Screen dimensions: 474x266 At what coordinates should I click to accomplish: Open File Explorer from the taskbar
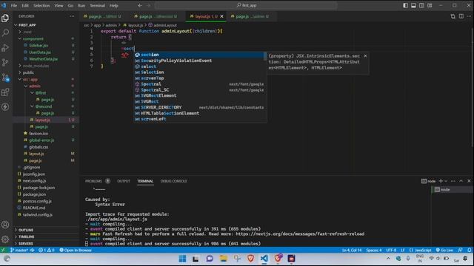tap(224, 259)
